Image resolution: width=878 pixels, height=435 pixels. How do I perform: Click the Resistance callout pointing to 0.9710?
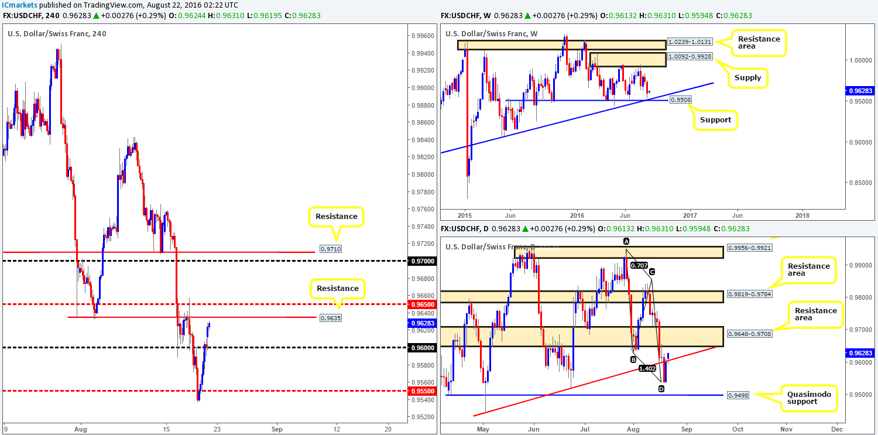(336, 217)
